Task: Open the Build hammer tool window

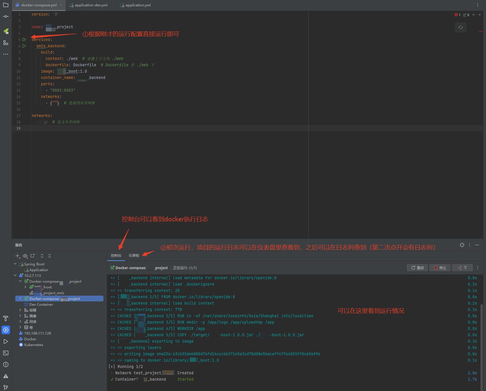Action: [6, 318]
